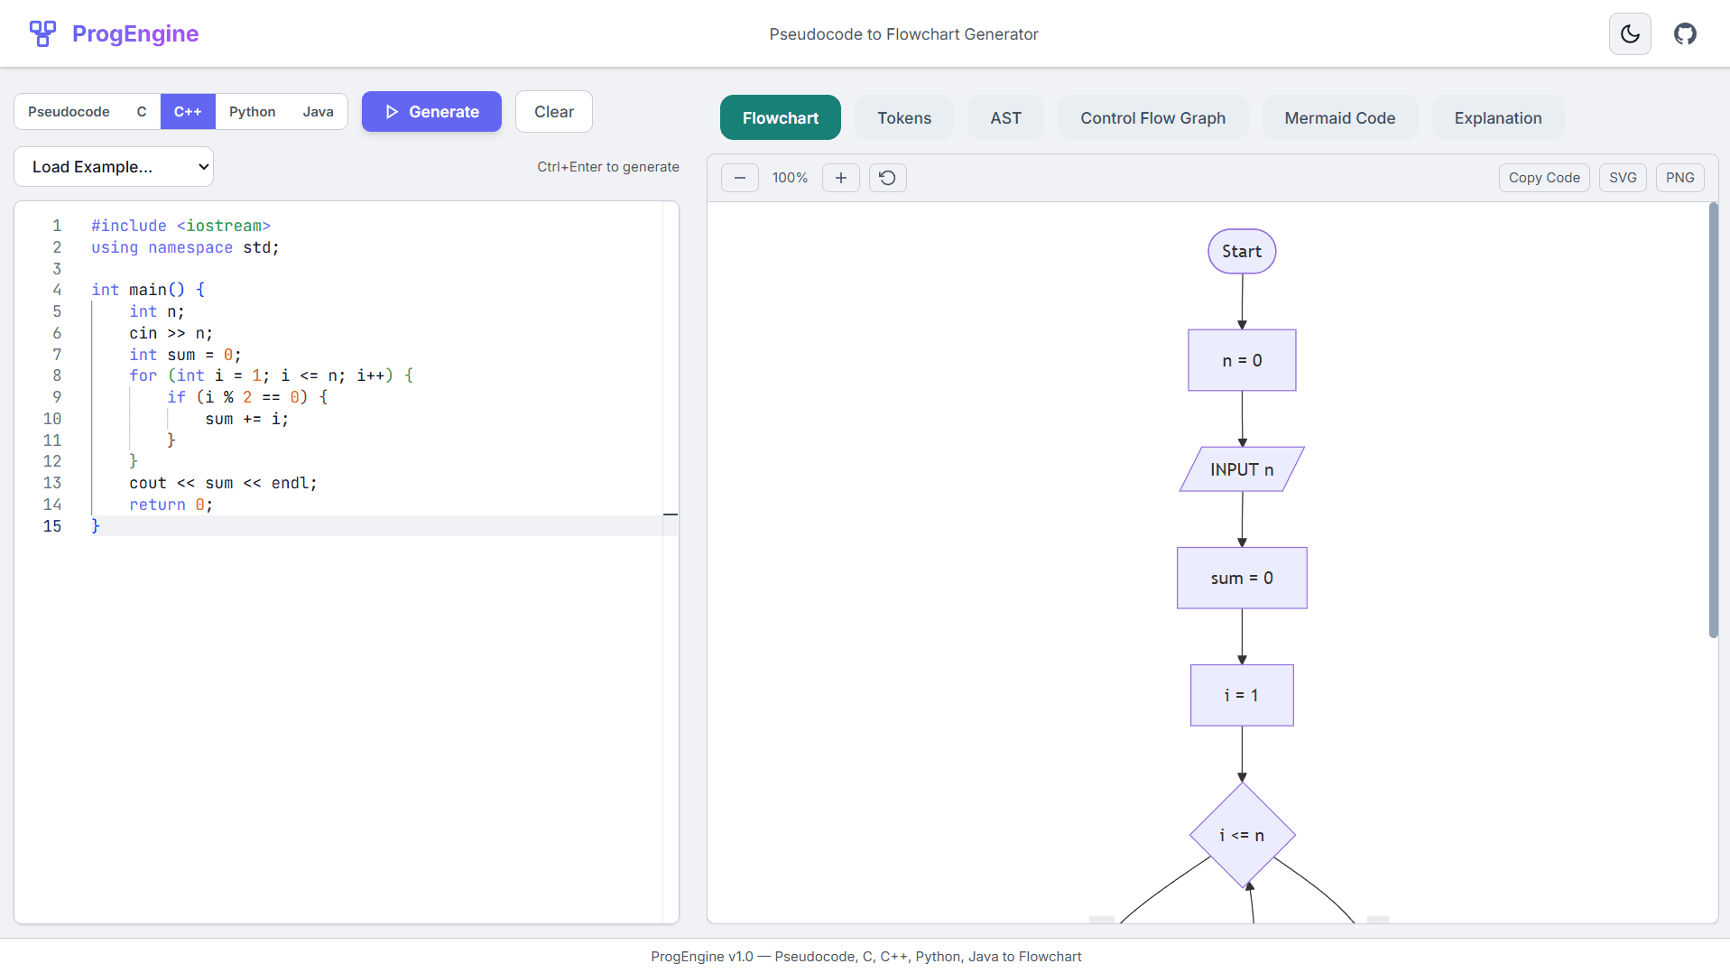The image size is (1730, 973).
Task: Click the Generate button
Action: (431, 112)
